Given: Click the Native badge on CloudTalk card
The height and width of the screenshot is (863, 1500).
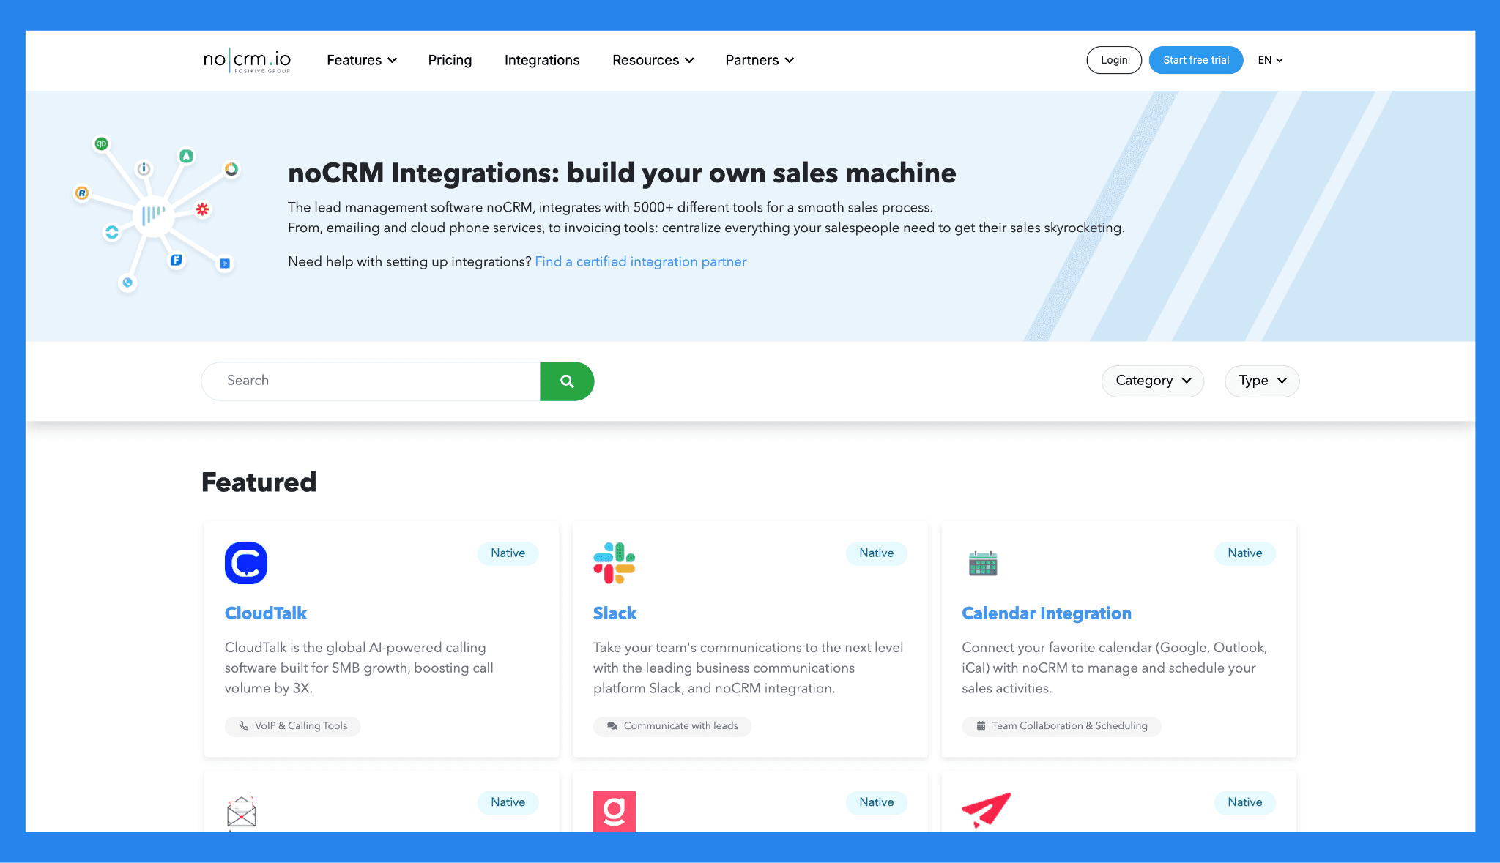Looking at the screenshot, I should (x=508, y=553).
